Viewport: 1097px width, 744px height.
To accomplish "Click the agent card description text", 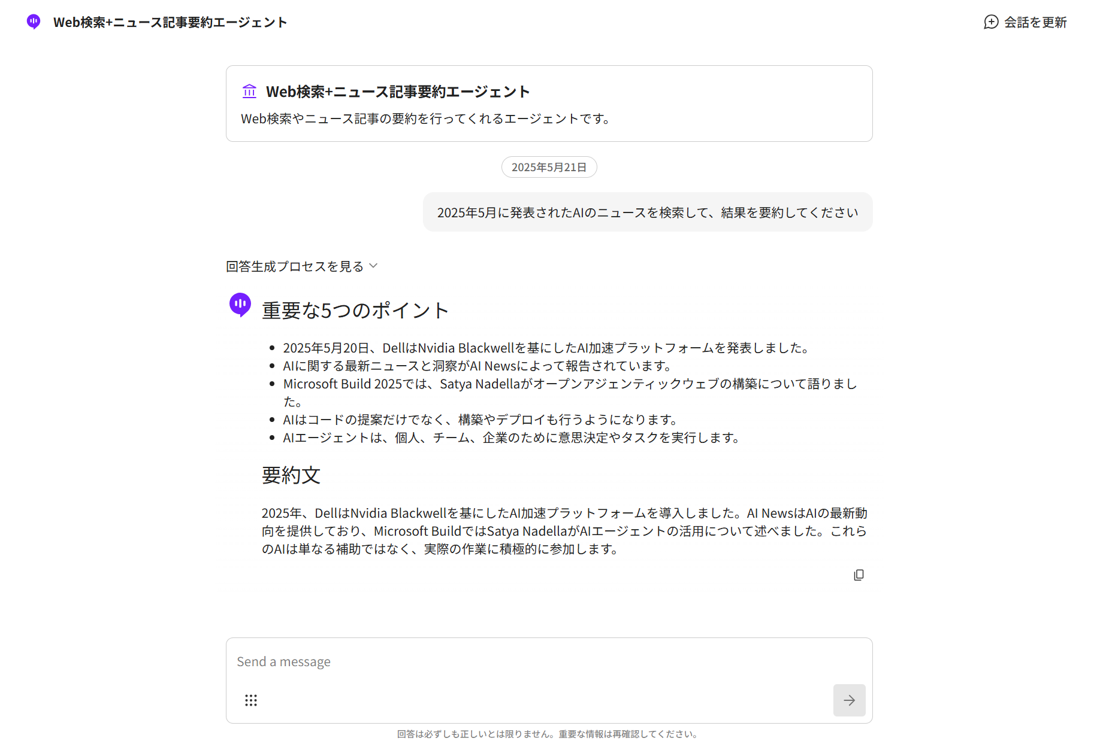I will click(425, 119).
